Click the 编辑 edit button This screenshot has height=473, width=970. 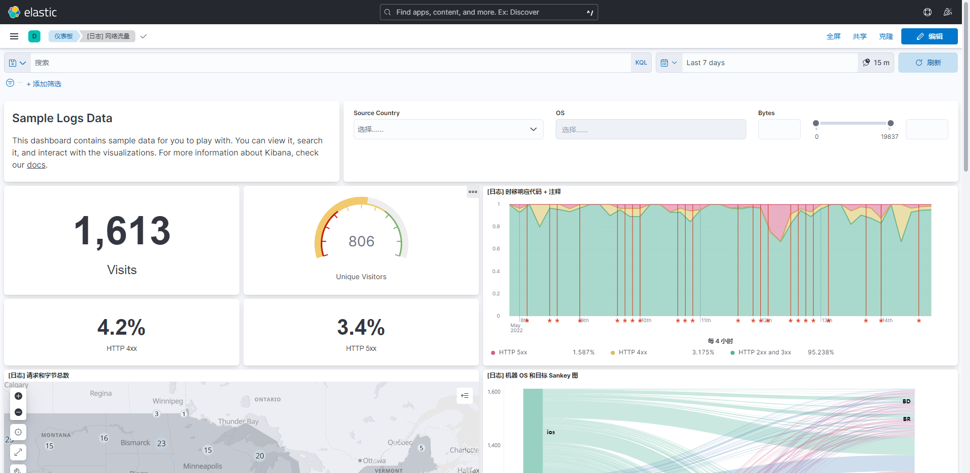[930, 36]
